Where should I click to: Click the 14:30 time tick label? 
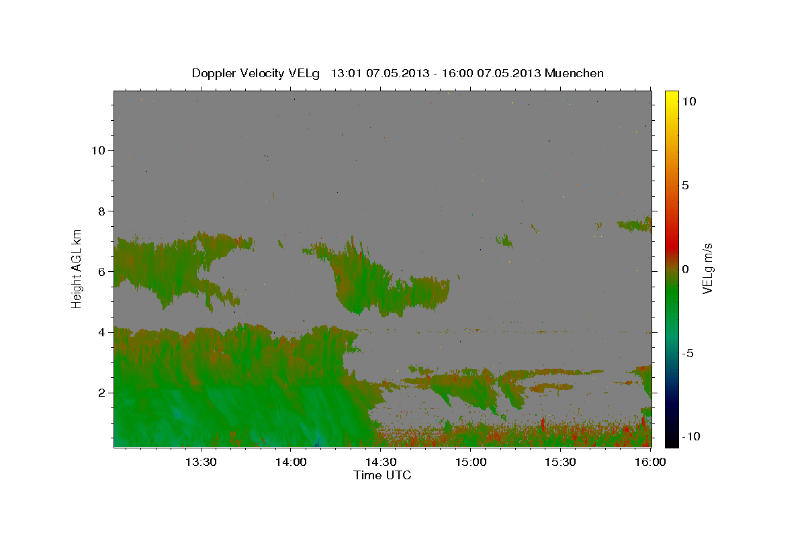pyautogui.click(x=381, y=462)
